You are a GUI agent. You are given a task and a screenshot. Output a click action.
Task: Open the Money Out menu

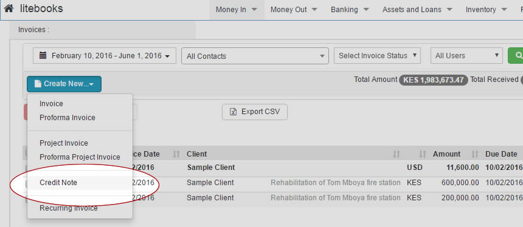tap(294, 10)
